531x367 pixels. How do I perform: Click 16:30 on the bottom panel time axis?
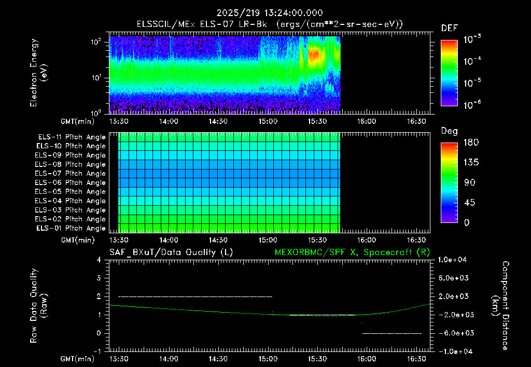(416, 359)
